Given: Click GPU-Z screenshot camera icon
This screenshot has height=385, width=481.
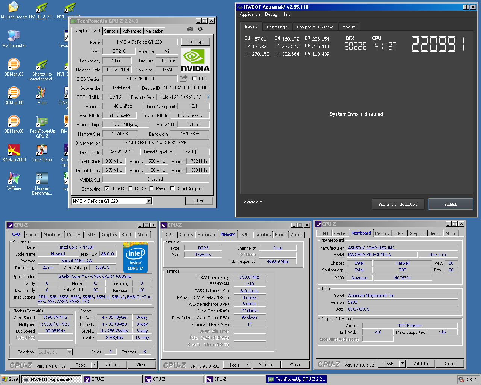Looking at the screenshot, I should 190,29.
